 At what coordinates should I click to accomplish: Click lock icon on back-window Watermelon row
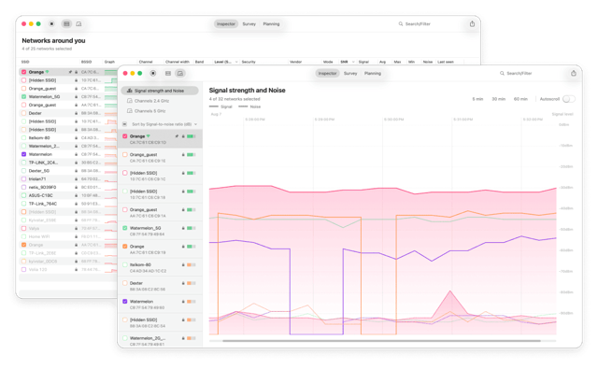[76, 154]
